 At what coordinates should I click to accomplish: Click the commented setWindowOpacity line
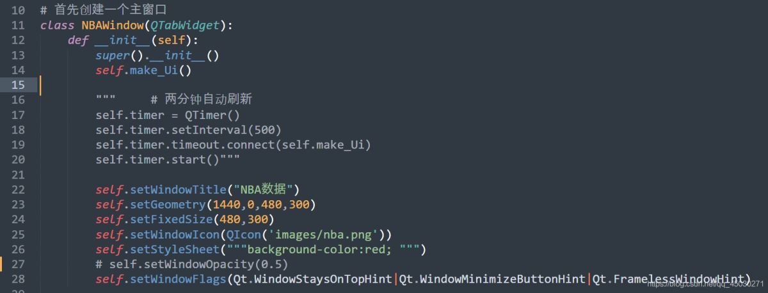(191, 264)
